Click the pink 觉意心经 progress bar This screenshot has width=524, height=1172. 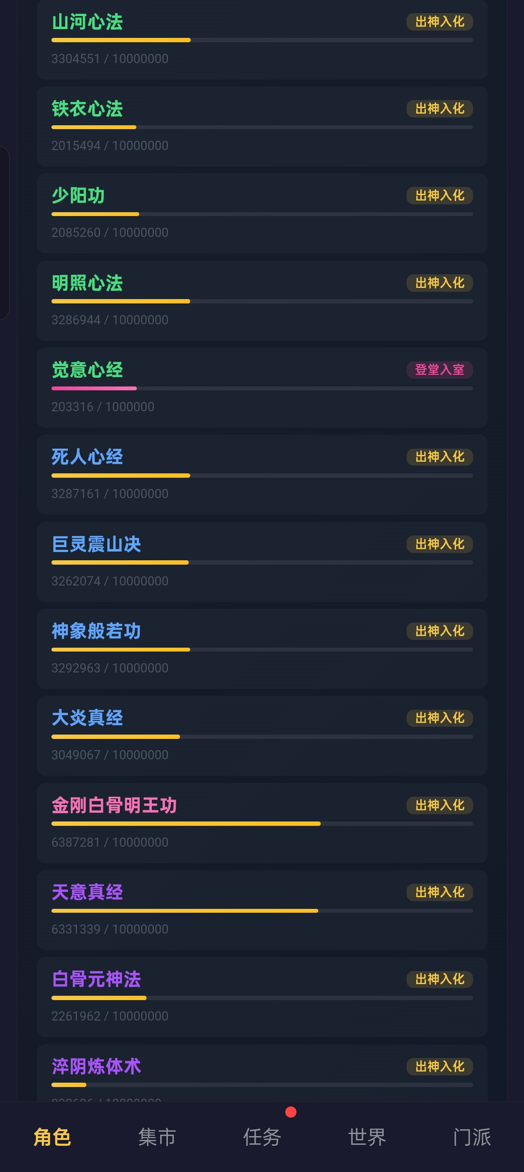pos(262,388)
